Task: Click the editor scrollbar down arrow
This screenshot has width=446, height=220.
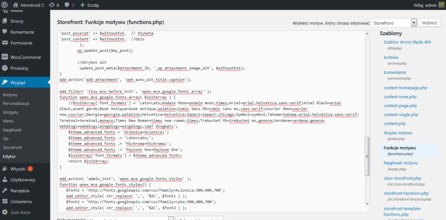Action: (367, 204)
